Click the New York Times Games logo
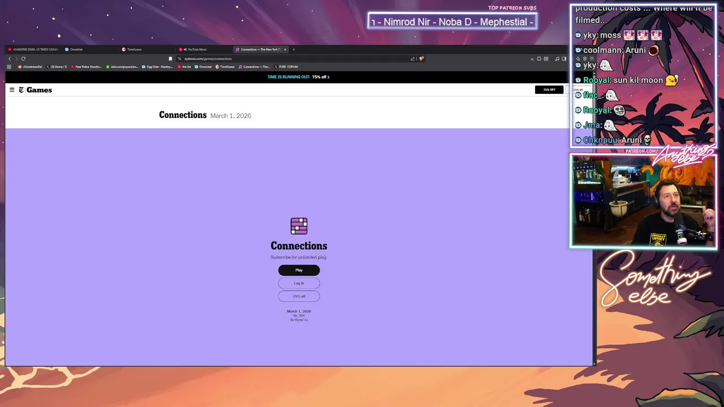The image size is (724, 407). pos(36,90)
